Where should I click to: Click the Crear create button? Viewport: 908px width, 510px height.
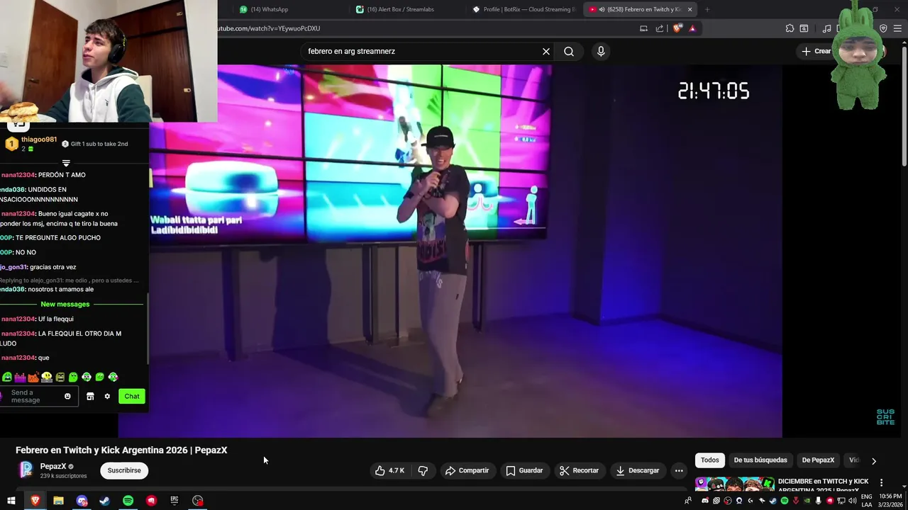(x=816, y=51)
